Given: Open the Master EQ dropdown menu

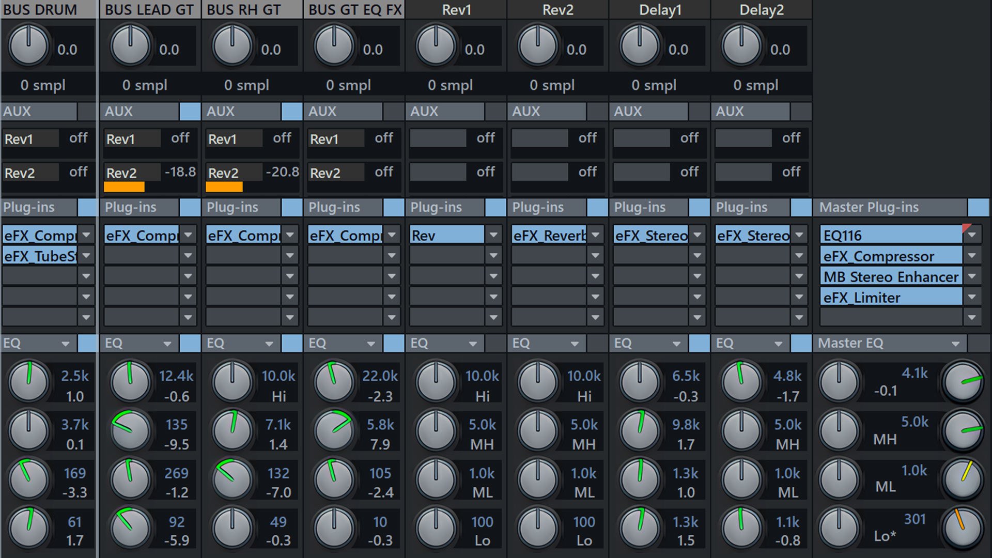Looking at the screenshot, I should (x=955, y=343).
